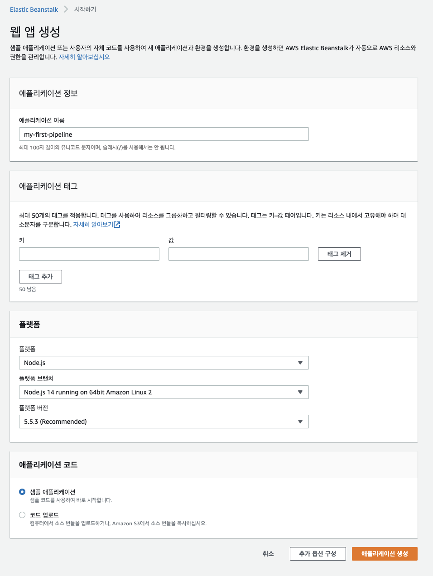Open the 자세히 알아보기 tag link
The width and height of the screenshot is (433, 576).
93,225
